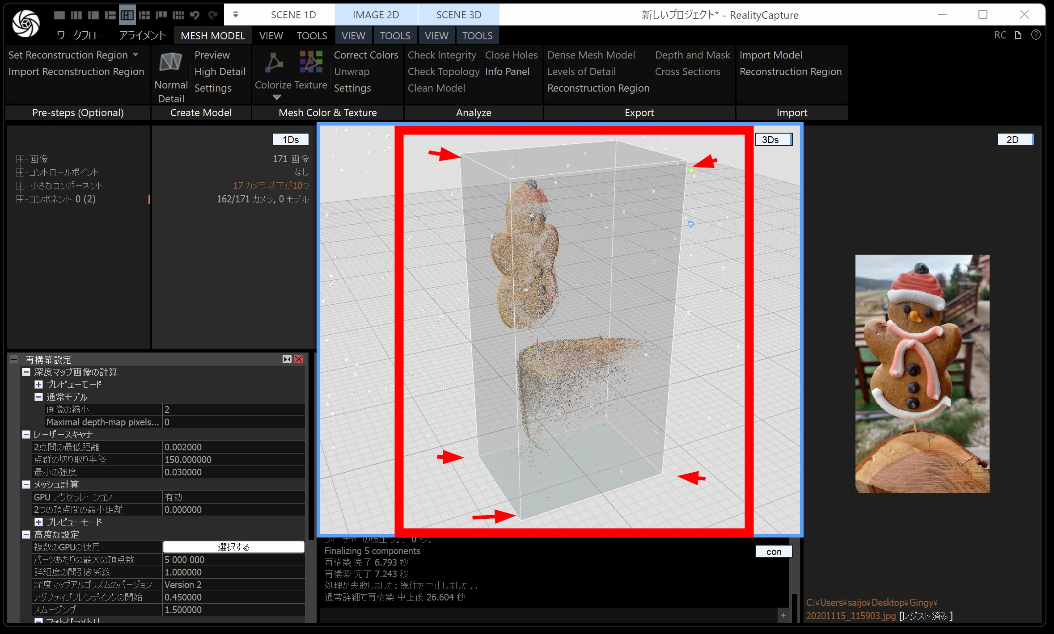Screen dimensions: 1054x634
Task: Click the Colorize icon
Action: click(x=274, y=63)
